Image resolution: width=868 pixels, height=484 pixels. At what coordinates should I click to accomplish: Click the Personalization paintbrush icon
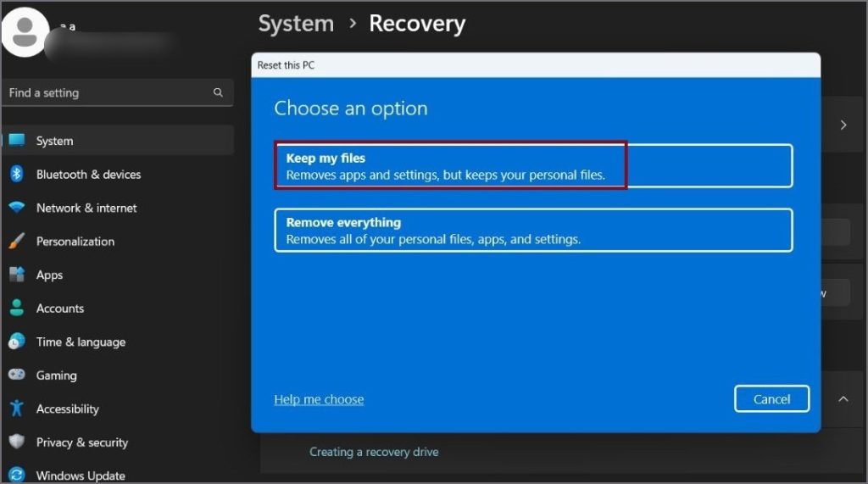17,241
